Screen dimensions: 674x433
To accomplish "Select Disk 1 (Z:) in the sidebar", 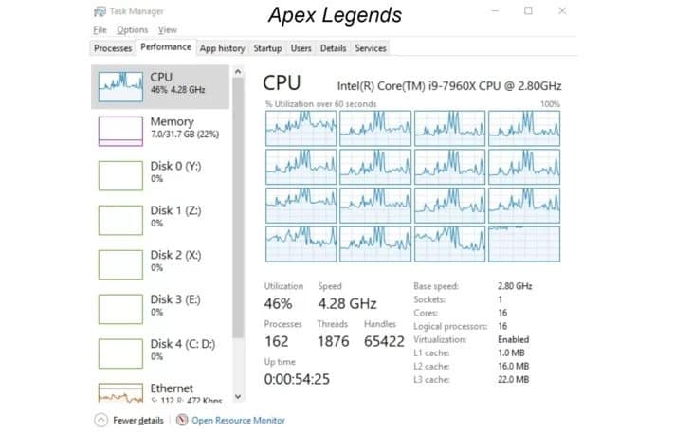I will 160,220.
